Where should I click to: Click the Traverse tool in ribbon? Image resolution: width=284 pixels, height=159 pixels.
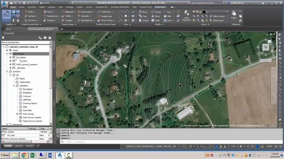point(32,20)
